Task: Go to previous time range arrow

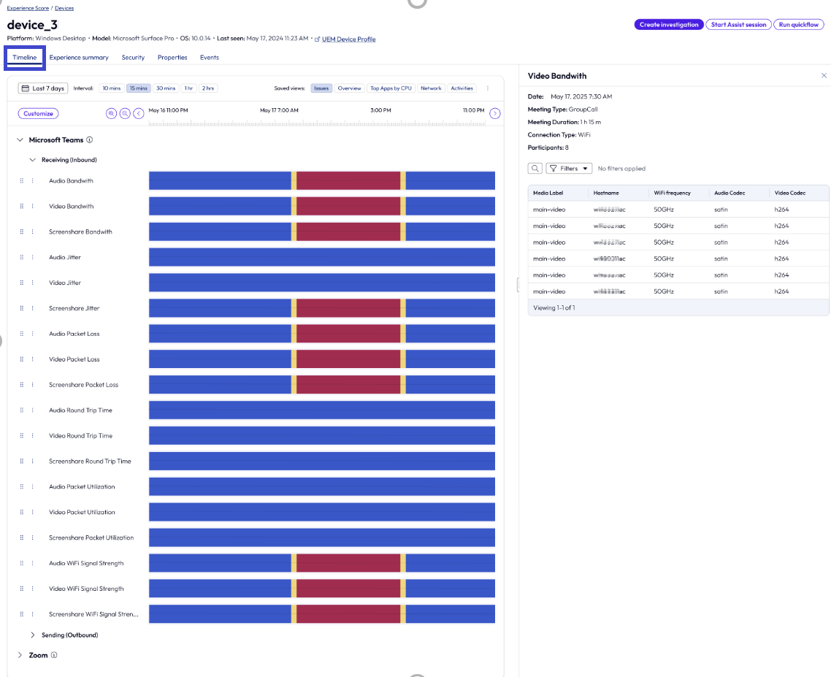Action: (x=138, y=113)
